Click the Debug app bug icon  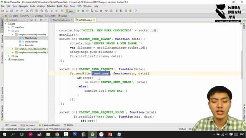point(83,11)
